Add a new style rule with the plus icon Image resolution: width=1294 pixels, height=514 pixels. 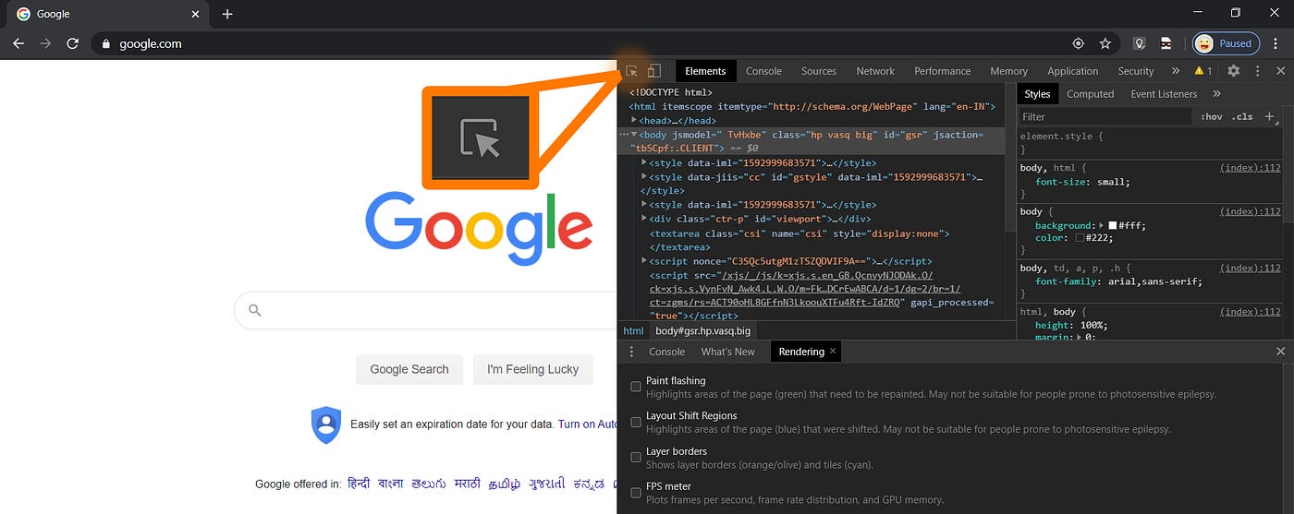pyautogui.click(x=1269, y=116)
